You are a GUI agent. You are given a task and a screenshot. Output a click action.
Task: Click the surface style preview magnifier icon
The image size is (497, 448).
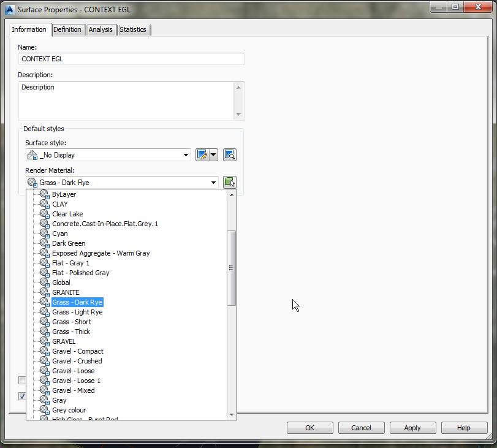(x=229, y=154)
